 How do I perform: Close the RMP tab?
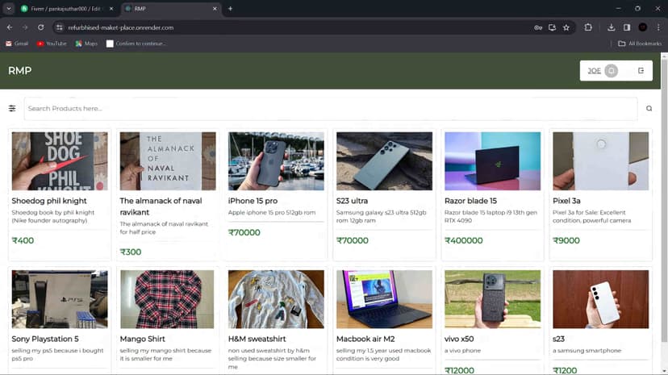point(215,9)
